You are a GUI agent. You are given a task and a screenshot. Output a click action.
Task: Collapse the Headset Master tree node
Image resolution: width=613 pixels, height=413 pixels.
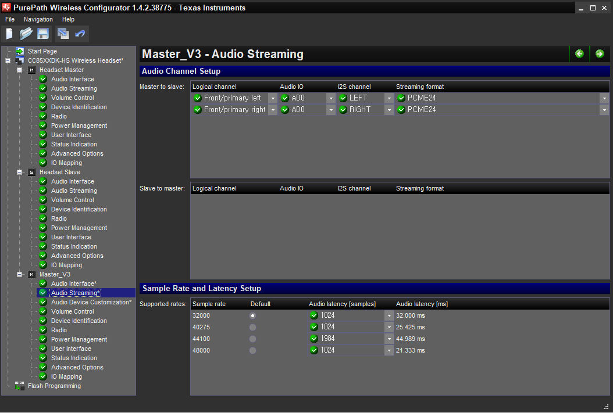coord(19,70)
